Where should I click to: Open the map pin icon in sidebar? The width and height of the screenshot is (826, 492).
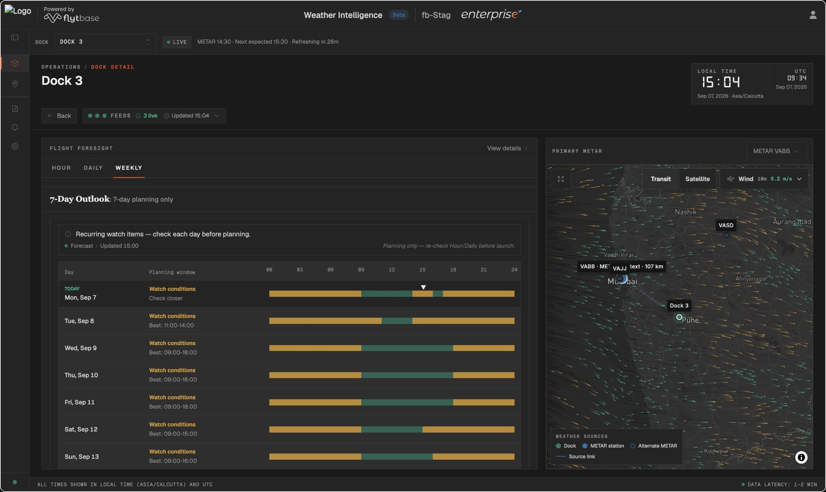[15, 84]
